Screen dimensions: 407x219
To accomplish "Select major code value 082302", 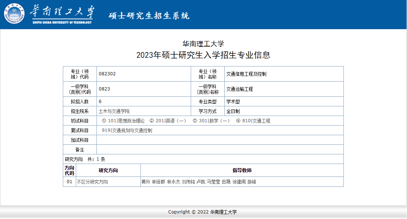I will (x=107, y=74).
